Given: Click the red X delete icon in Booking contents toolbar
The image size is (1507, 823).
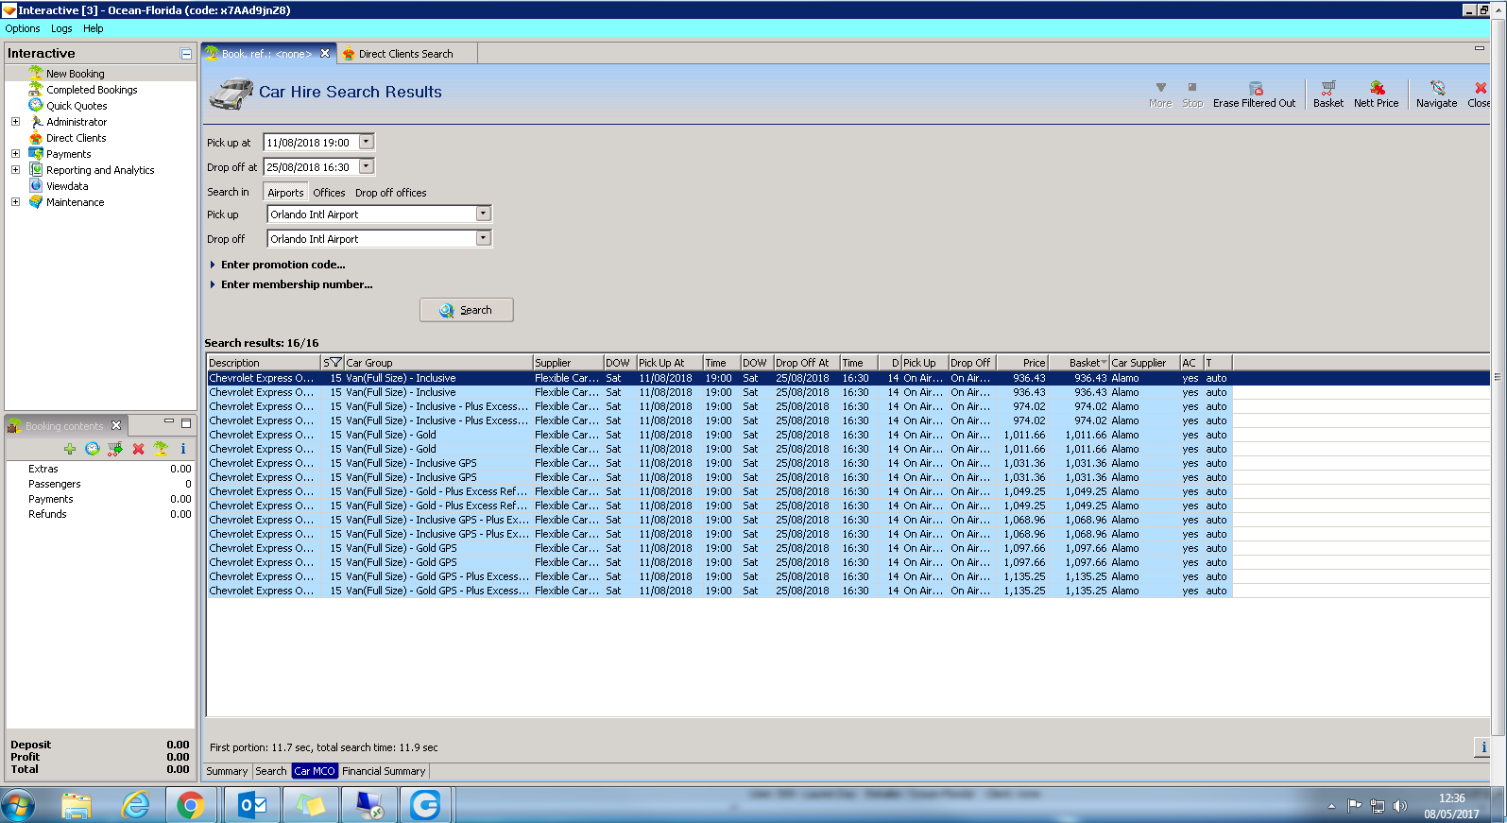Looking at the screenshot, I should [x=138, y=449].
